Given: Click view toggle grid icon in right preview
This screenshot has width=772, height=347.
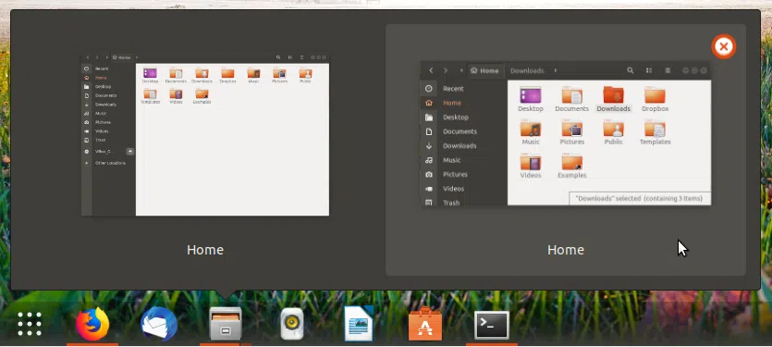Looking at the screenshot, I should [x=649, y=70].
